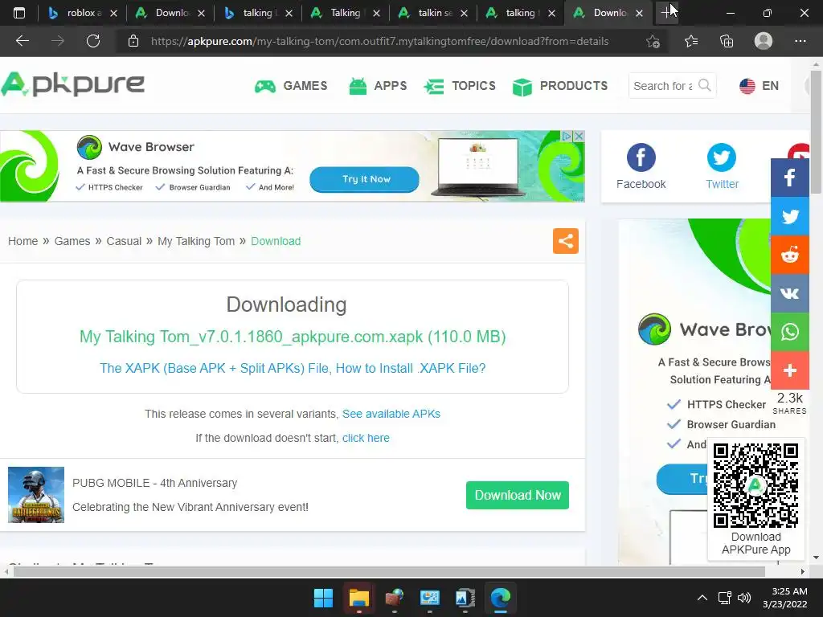The width and height of the screenshot is (823, 617).
Task: Open the Twitter circle icon in the follow panel
Action: (x=722, y=157)
